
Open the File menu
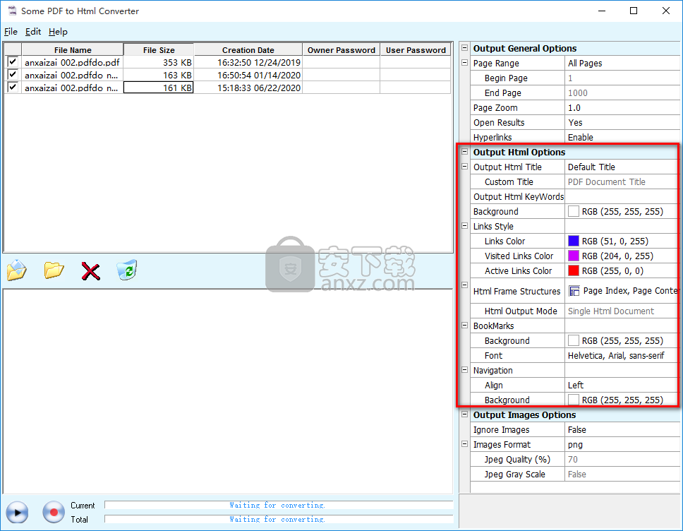11,31
